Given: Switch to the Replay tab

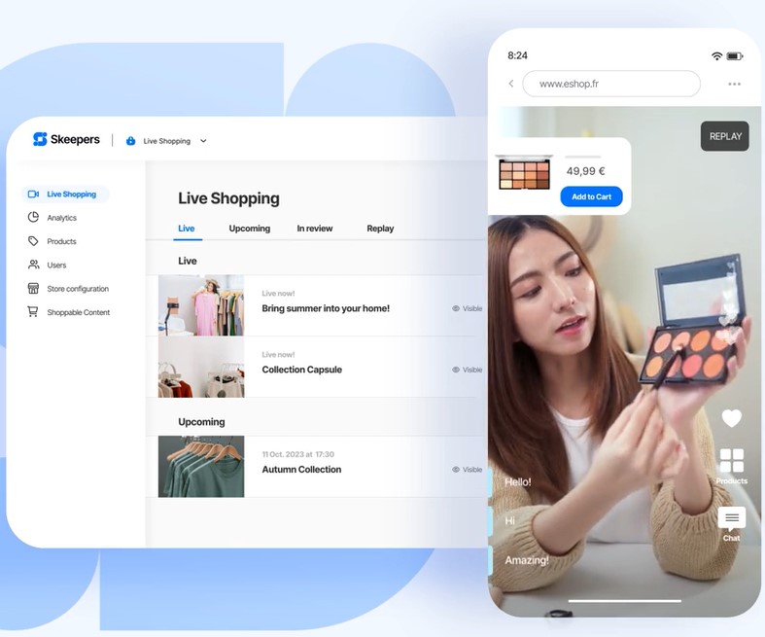Looking at the screenshot, I should coord(380,229).
